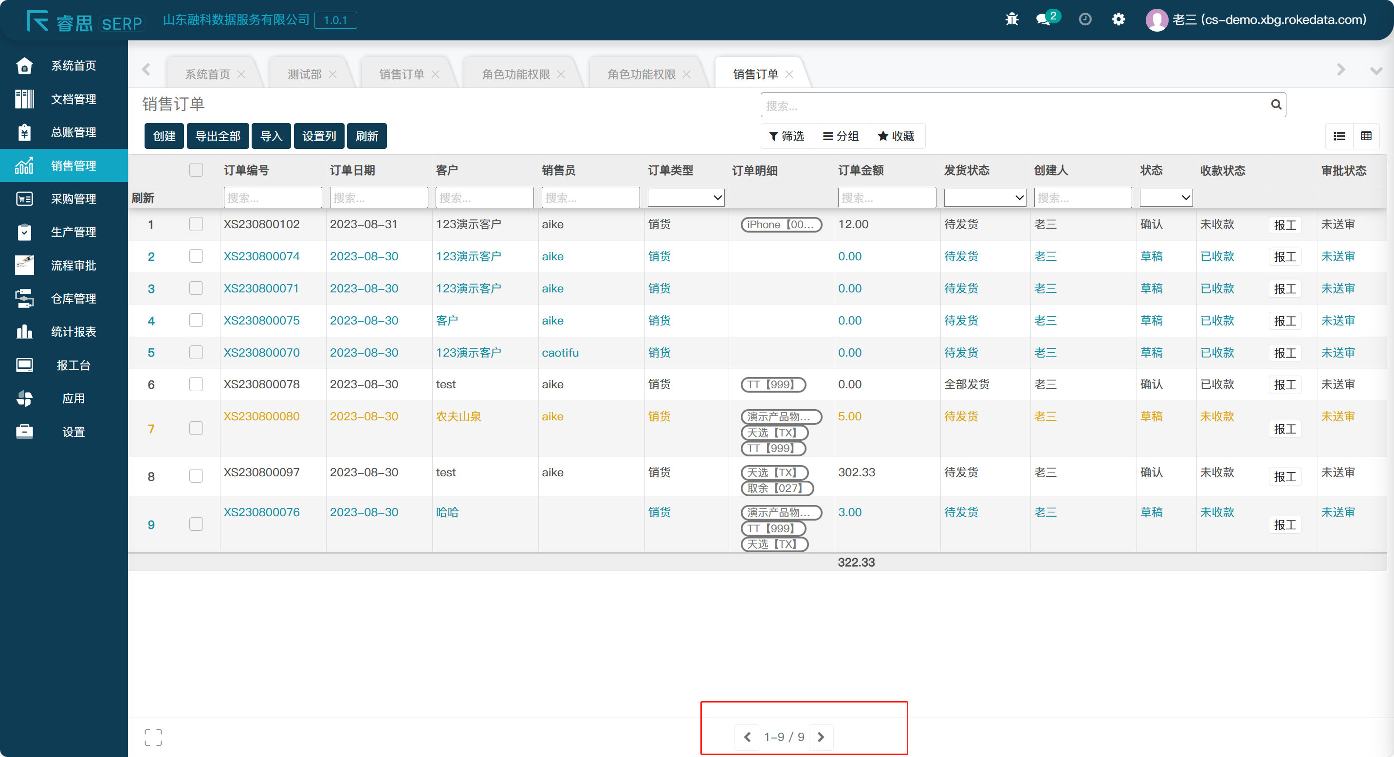Switch to grid table view icon
Image resolution: width=1394 pixels, height=757 pixels.
(x=1366, y=136)
